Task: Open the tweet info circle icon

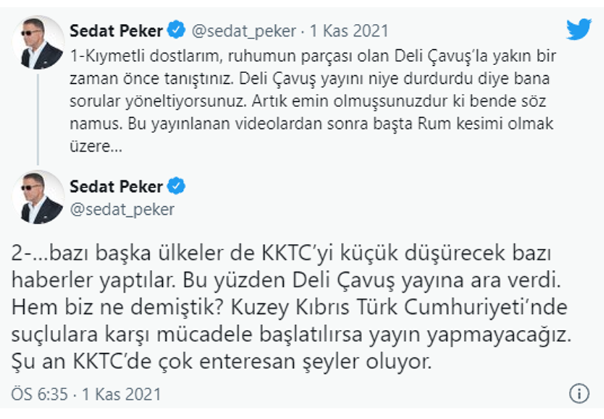Action: pos(581,393)
